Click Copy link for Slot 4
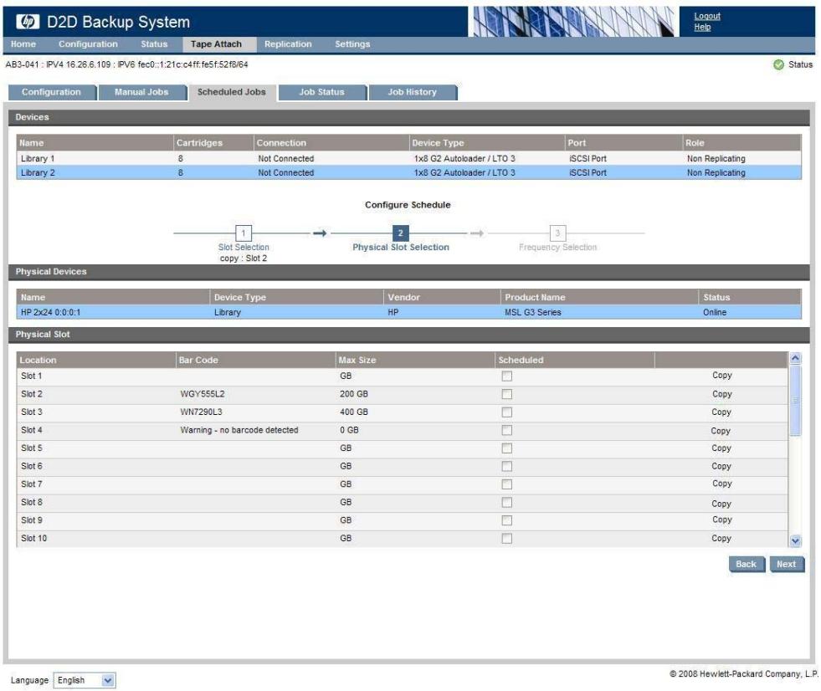This screenshot has height=691, width=821. (721, 431)
